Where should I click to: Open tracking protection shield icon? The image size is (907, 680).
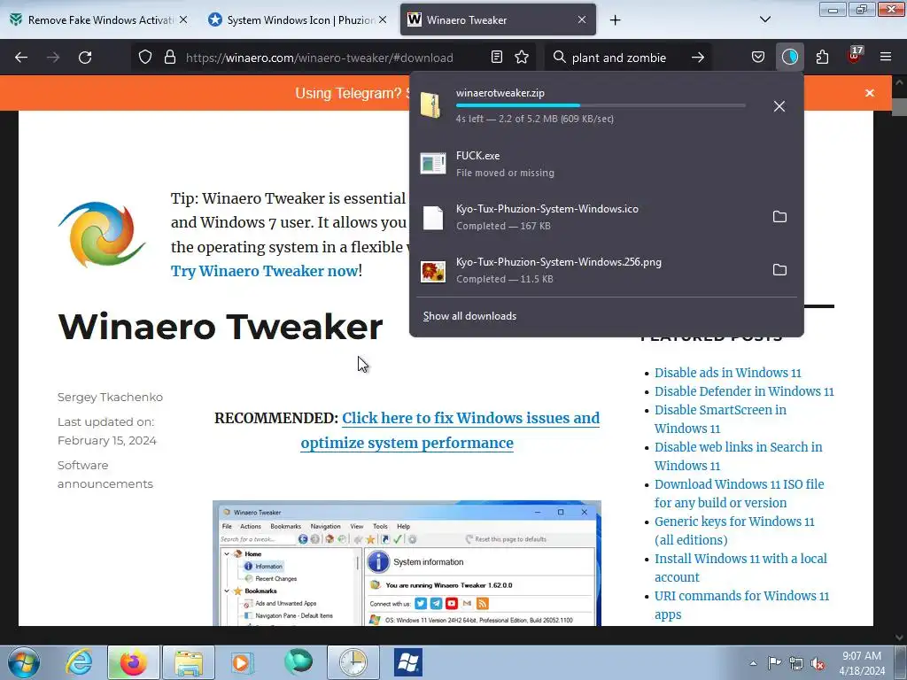(x=145, y=58)
